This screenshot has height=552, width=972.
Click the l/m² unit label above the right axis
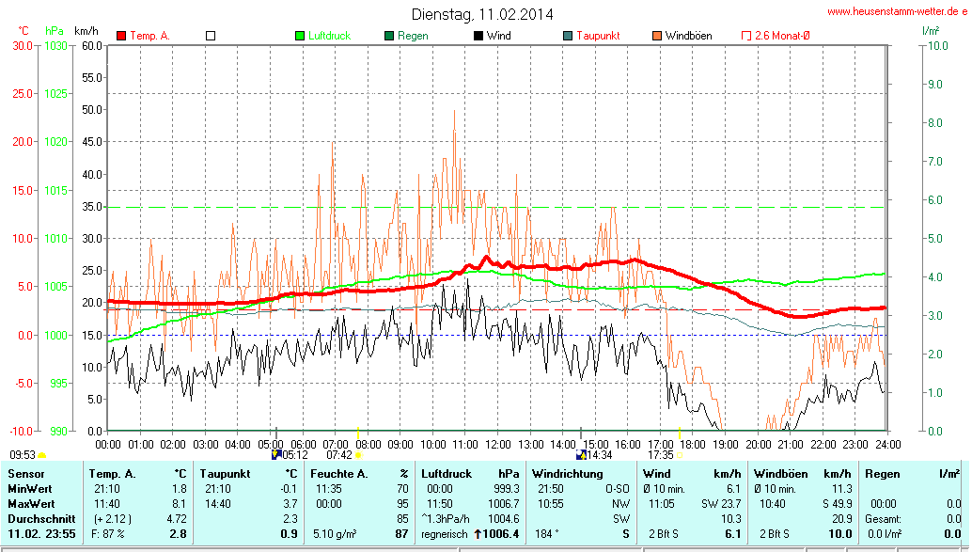click(931, 31)
